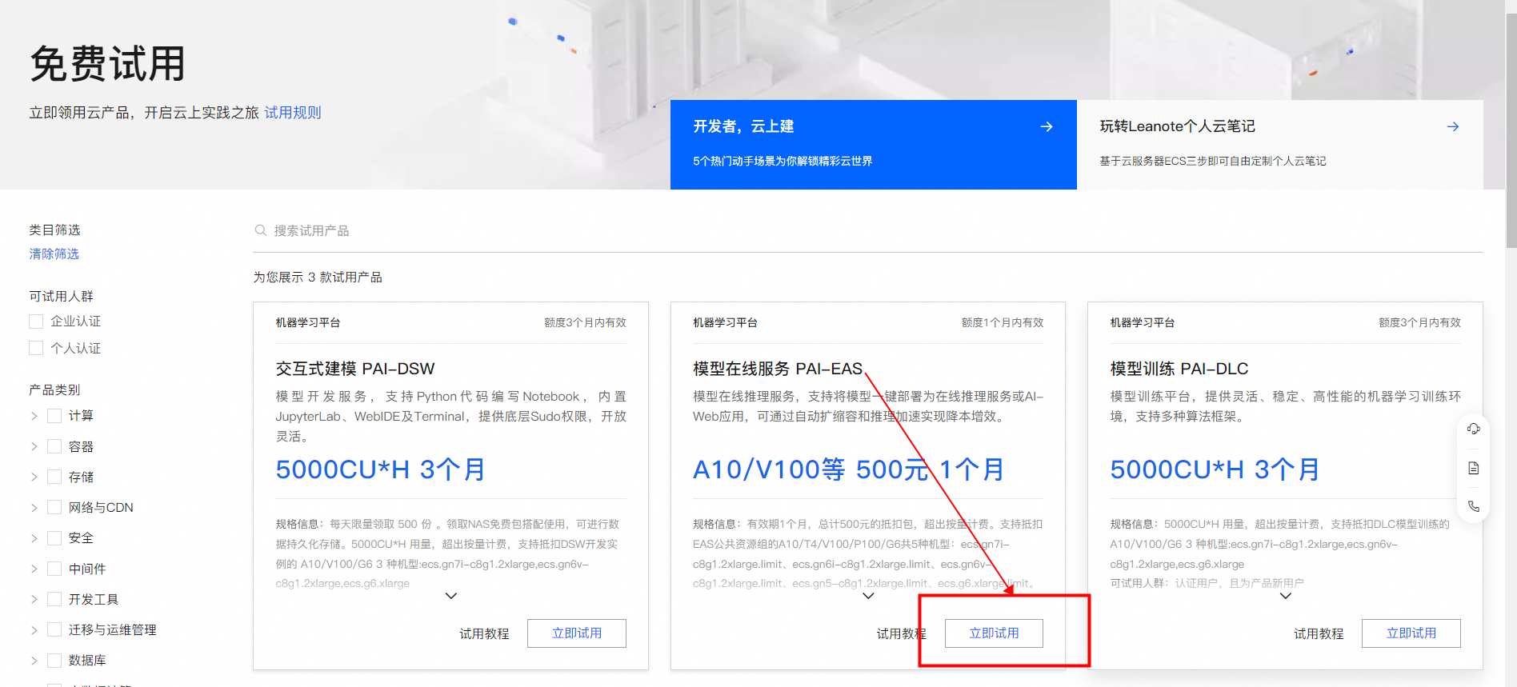
Task: Click 立即试用 on PAI-DSW card
Action: coord(577,633)
